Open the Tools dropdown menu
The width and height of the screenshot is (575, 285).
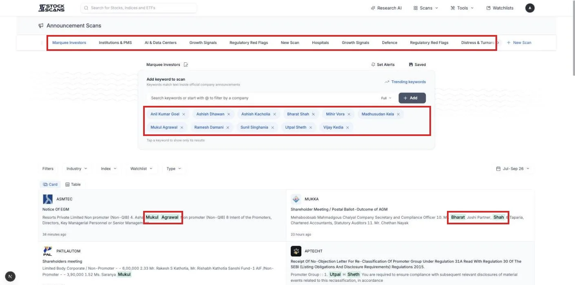tap(462, 8)
